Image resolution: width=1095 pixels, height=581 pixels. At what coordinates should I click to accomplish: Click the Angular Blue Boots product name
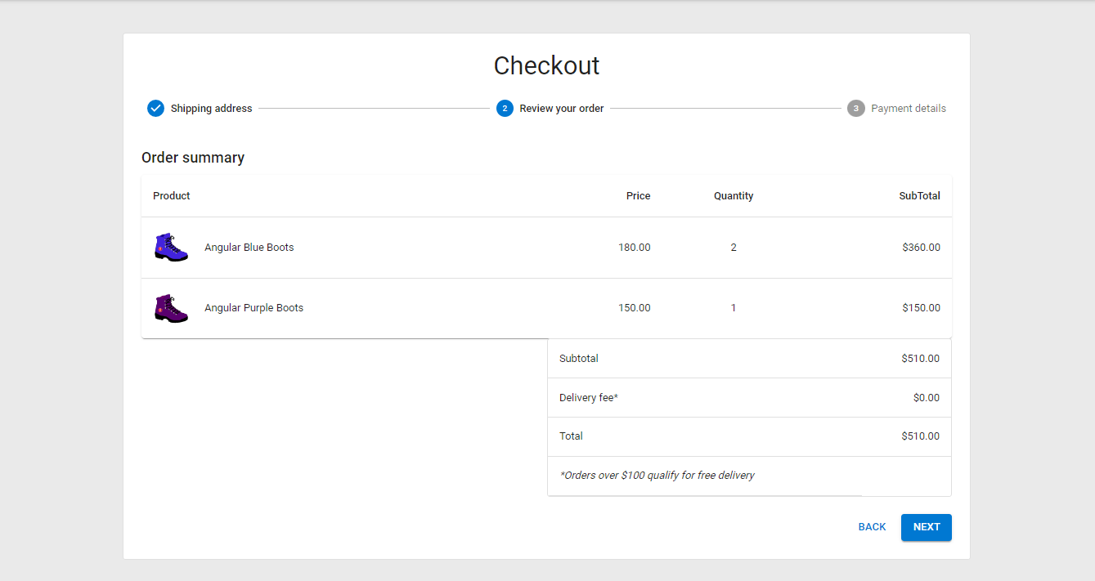pos(249,248)
